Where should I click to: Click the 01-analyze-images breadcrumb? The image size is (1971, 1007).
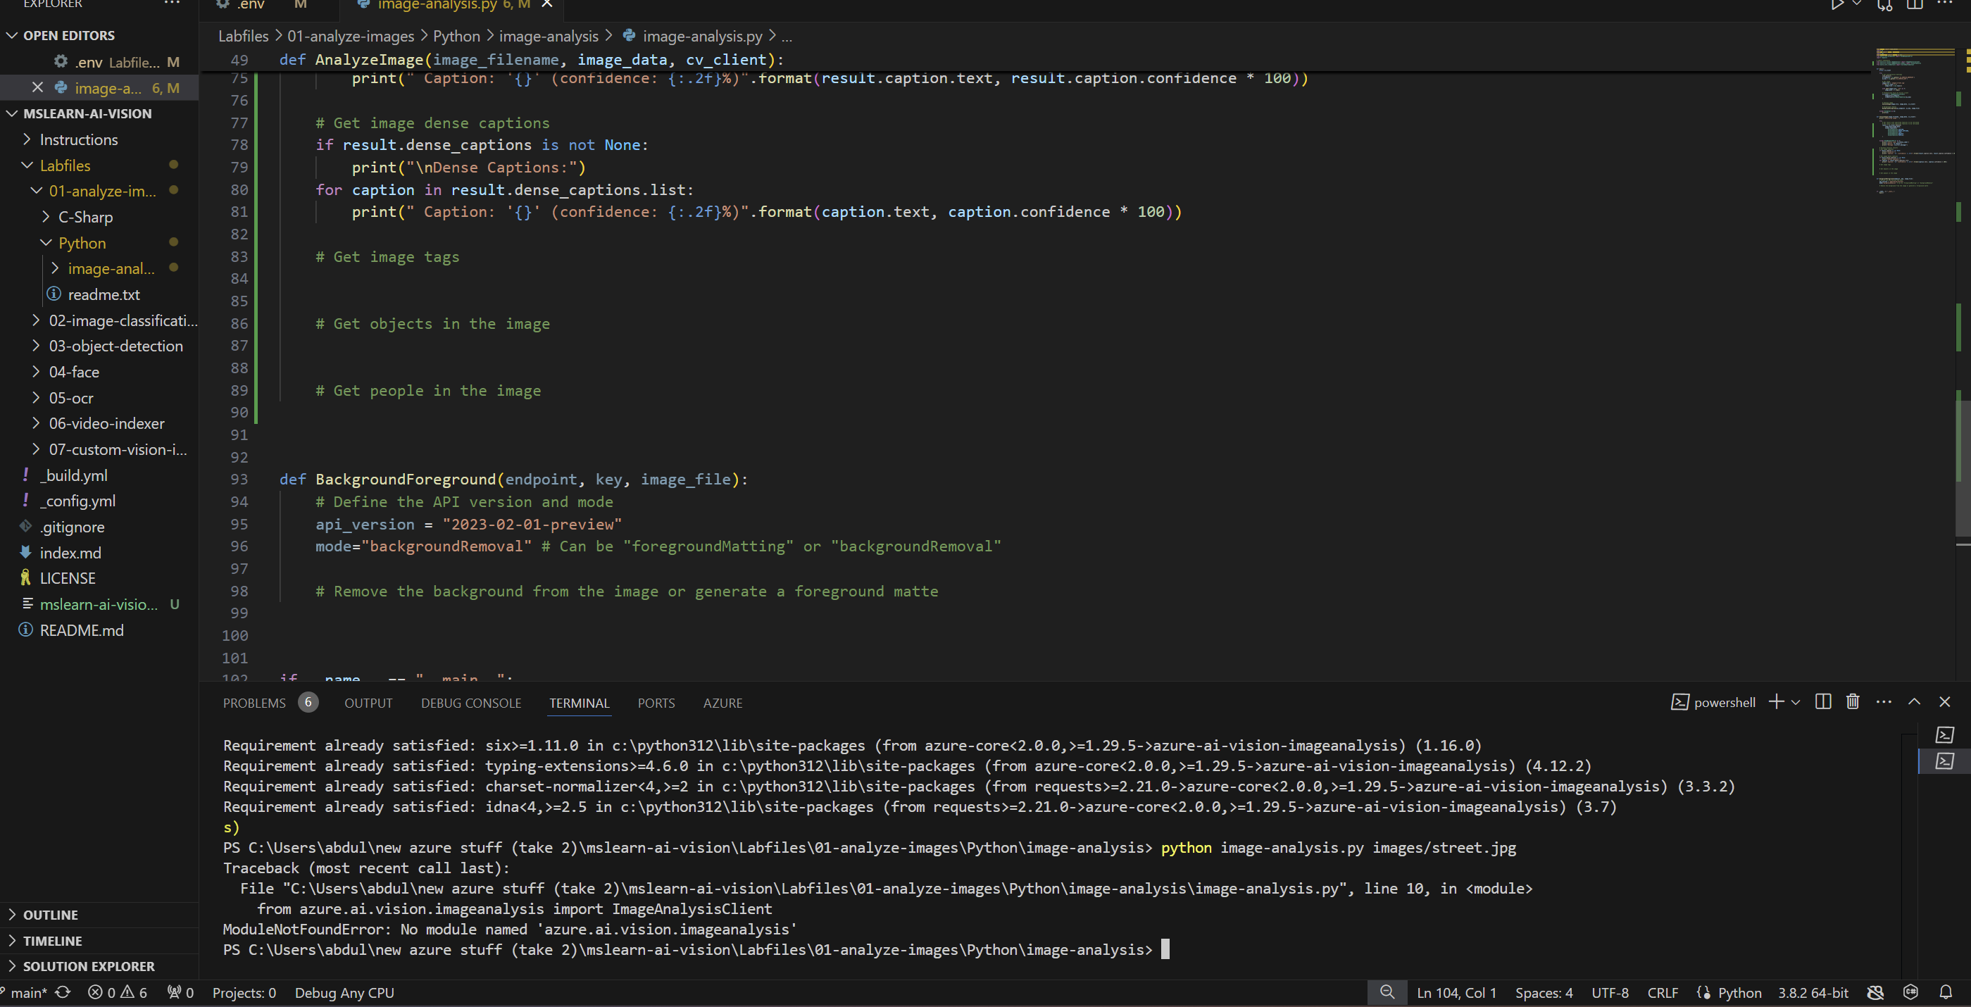[x=351, y=36]
